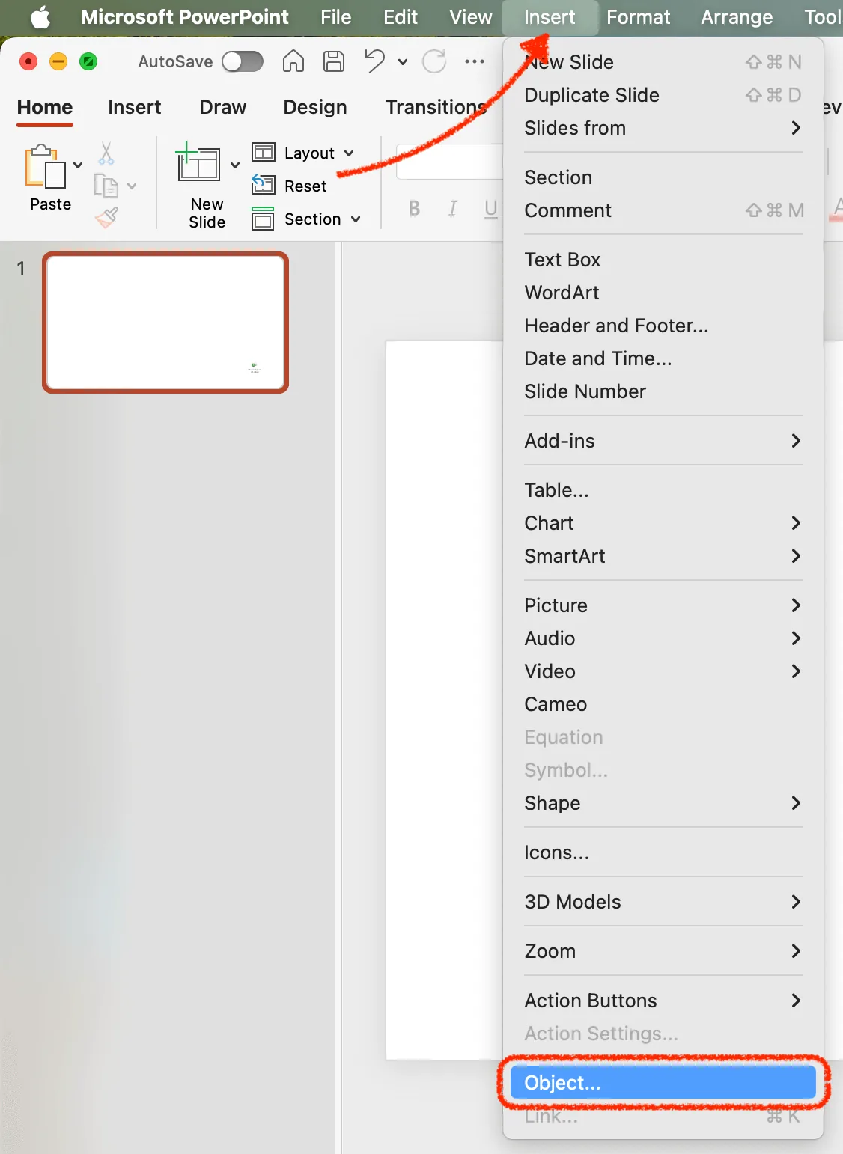This screenshot has width=843, height=1154.
Task: Switch to the Insert ribbon tab
Action: [x=135, y=107]
